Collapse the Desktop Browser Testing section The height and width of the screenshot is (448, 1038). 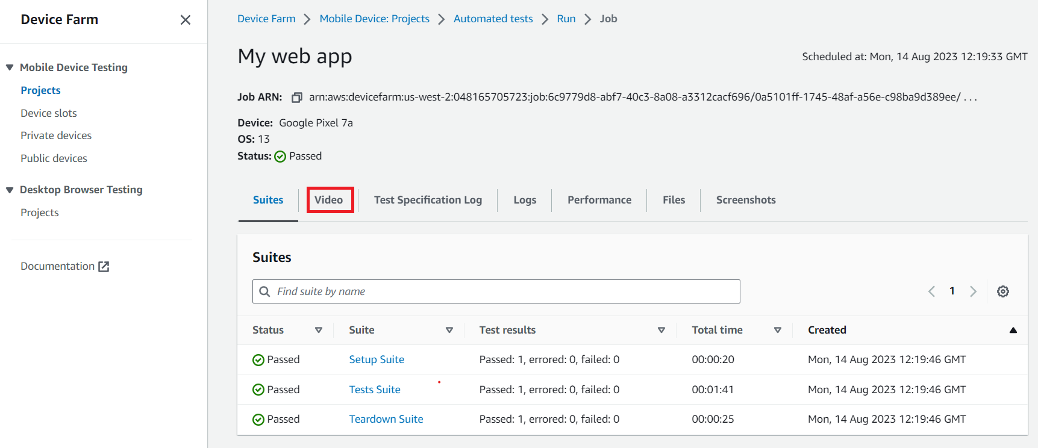tap(10, 190)
